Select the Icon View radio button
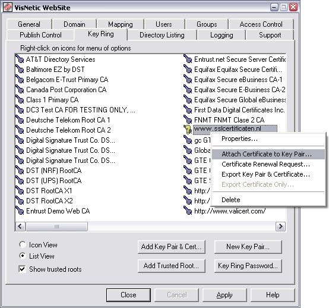Viewport: 329px width, 308px height. coord(22,244)
